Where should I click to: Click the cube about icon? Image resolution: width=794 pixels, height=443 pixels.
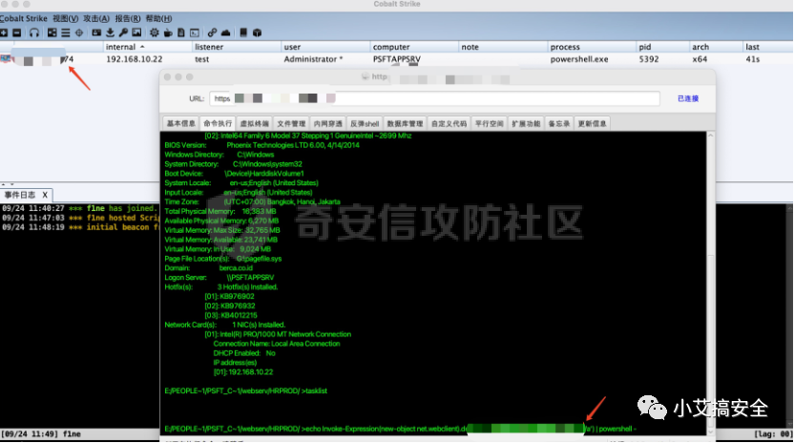point(258,33)
